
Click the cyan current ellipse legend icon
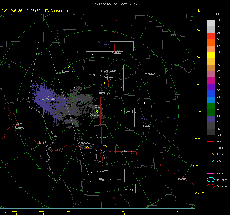tap(211, 180)
